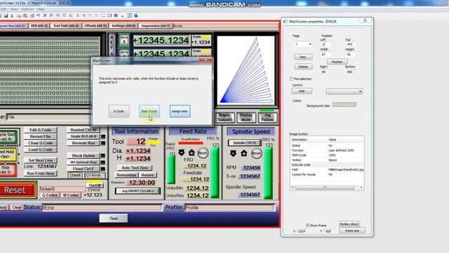
Task: Click the round feed rate Reset button
Action: [x=203, y=153]
